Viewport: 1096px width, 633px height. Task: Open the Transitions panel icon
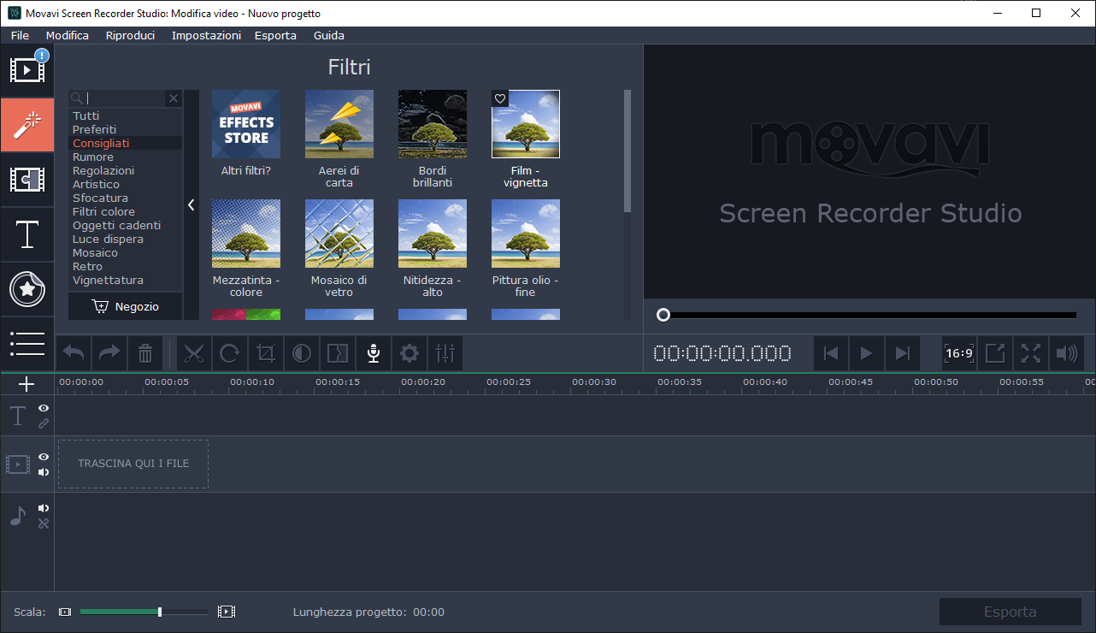27,180
